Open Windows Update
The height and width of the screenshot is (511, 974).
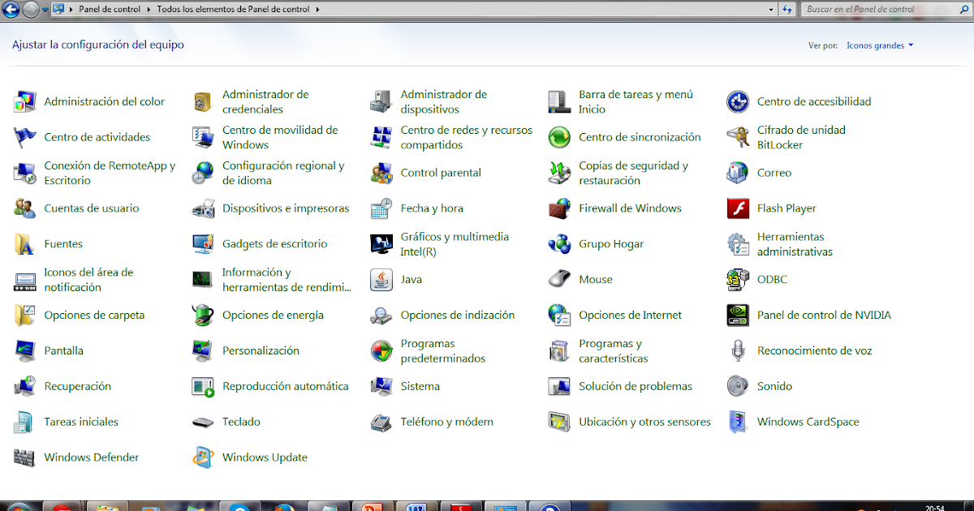coord(265,457)
